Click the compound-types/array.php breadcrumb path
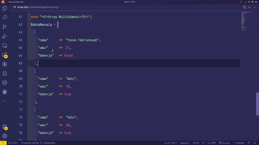Screen dimensions: 259x145 pyautogui.click(x=45, y=7)
